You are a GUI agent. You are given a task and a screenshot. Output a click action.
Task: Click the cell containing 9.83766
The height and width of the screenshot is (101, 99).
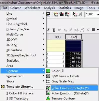(x=74, y=58)
